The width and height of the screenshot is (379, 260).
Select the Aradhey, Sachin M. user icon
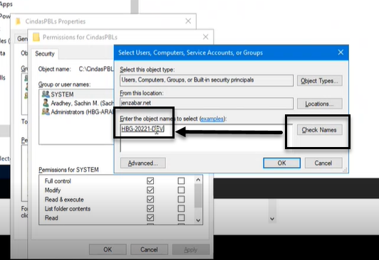tap(46, 103)
